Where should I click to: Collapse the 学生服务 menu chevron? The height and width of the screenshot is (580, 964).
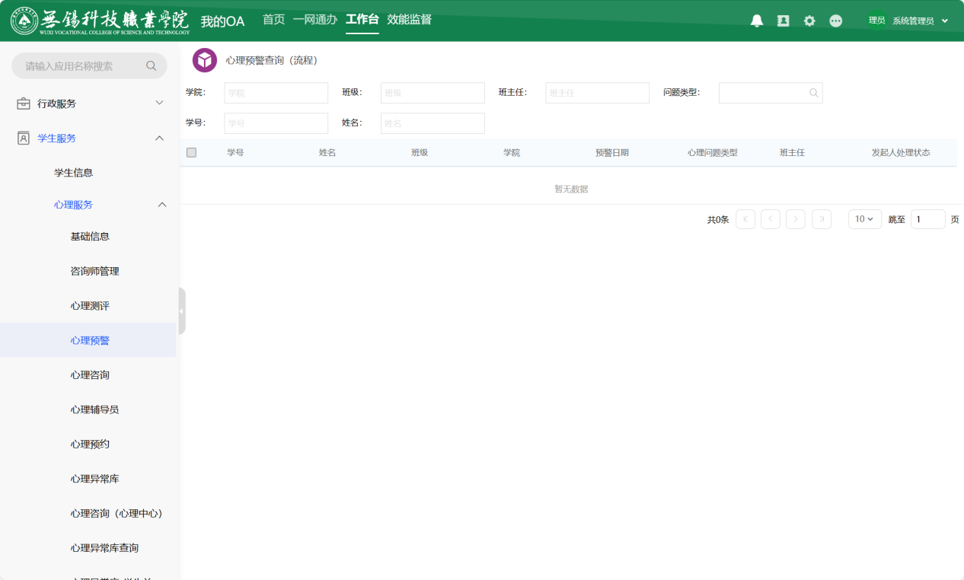(159, 138)
